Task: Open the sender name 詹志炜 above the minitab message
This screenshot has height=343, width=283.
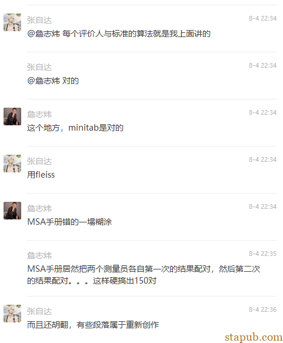Action: point(39,114)
